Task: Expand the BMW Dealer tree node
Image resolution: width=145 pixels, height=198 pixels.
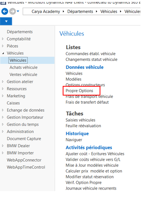Action: click(3, 146)
